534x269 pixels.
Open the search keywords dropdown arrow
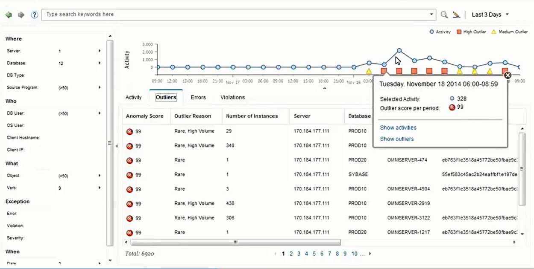pyautogui.click(x=431, y=14)
